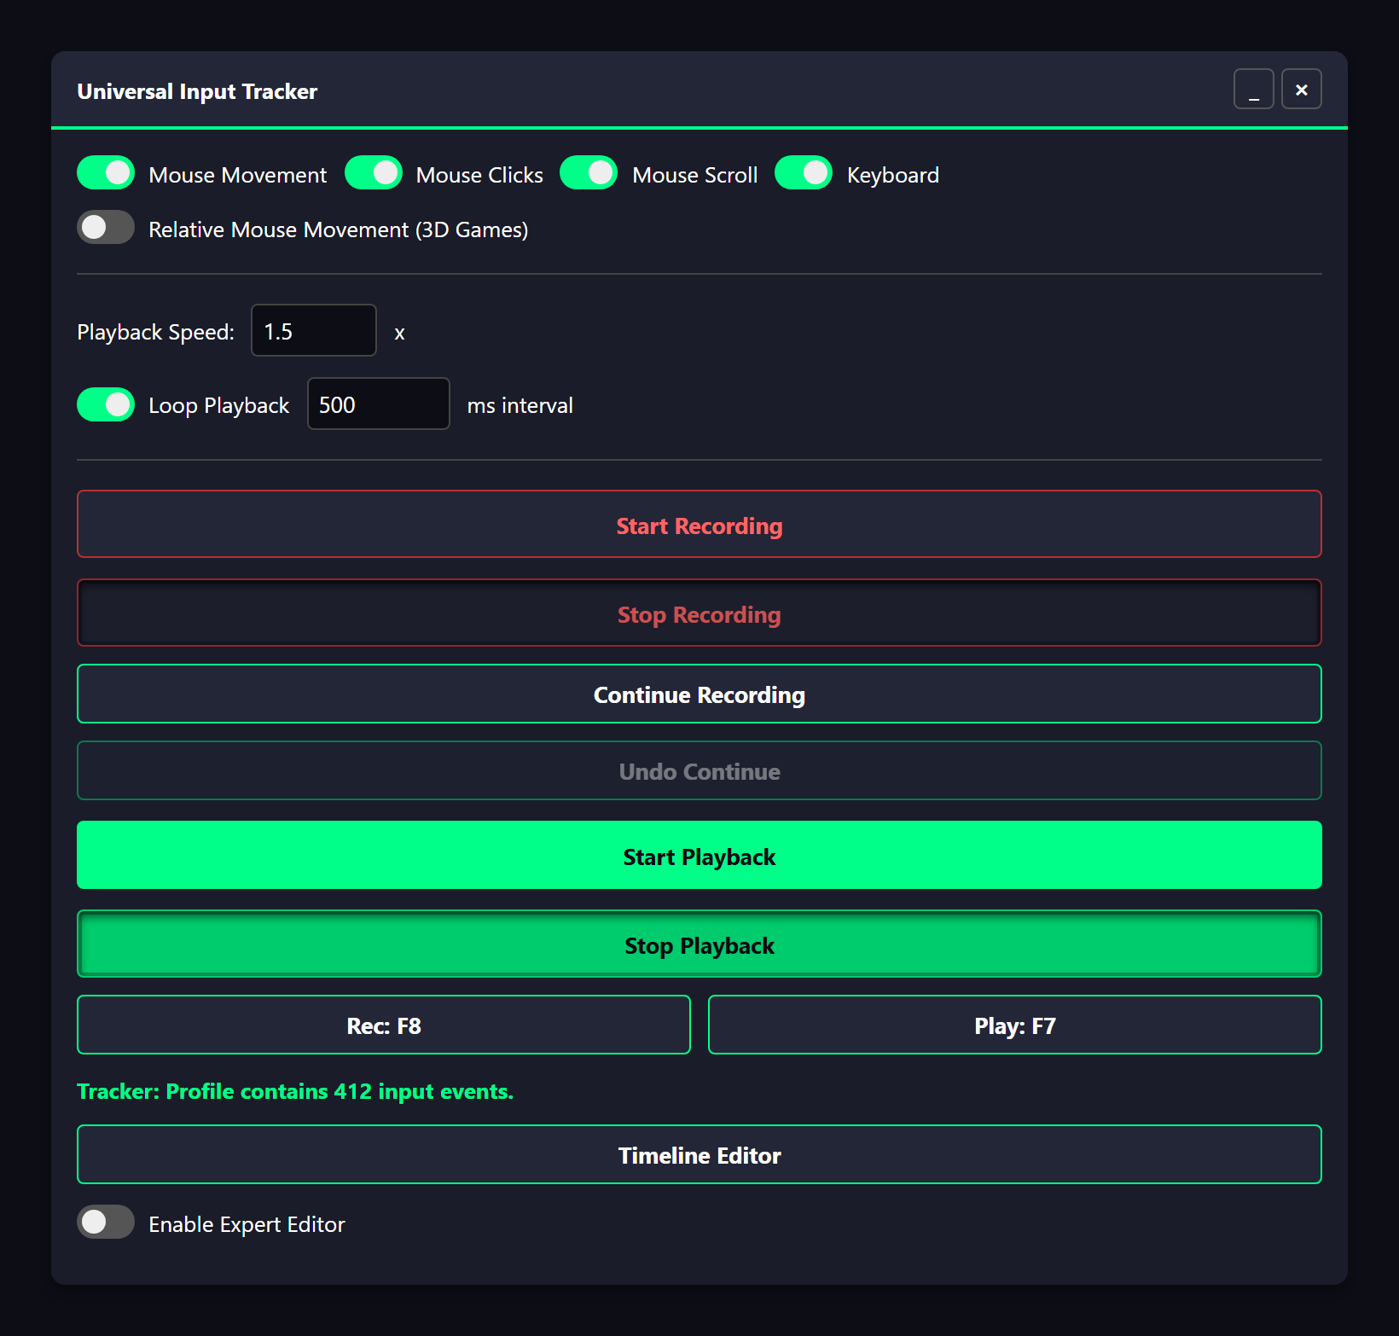Click the Stop Recording button

click(x=699, y=613)
